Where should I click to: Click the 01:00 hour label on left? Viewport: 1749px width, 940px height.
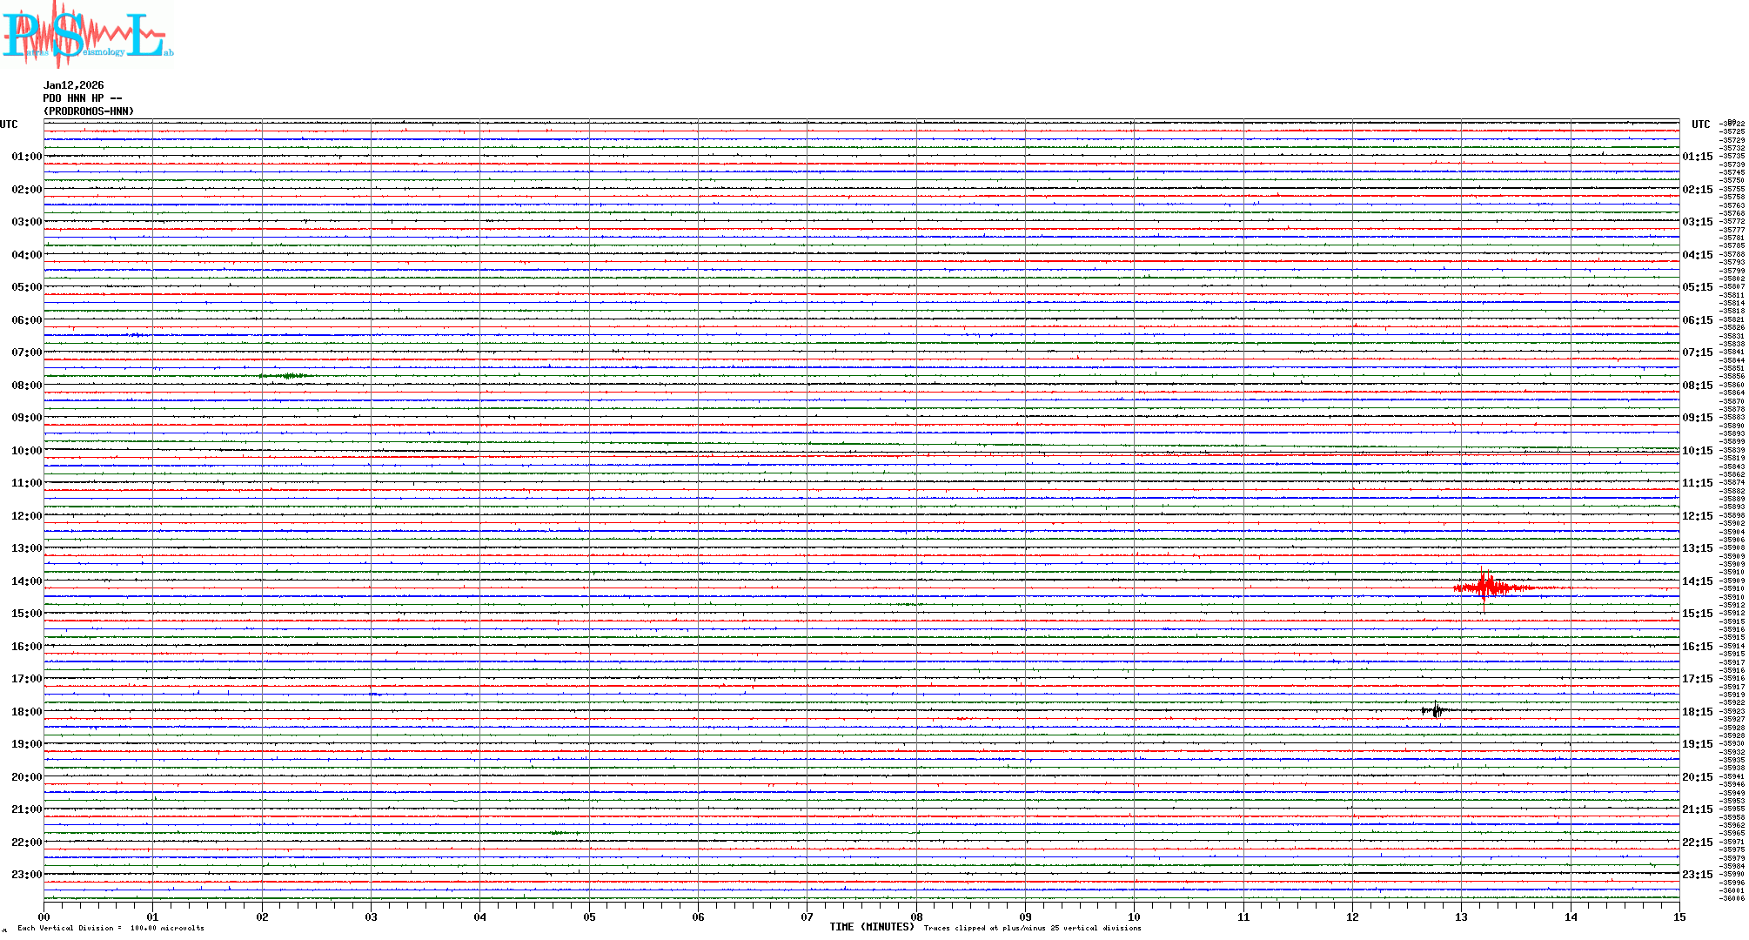pyautogui.click(x=26, y=157)
